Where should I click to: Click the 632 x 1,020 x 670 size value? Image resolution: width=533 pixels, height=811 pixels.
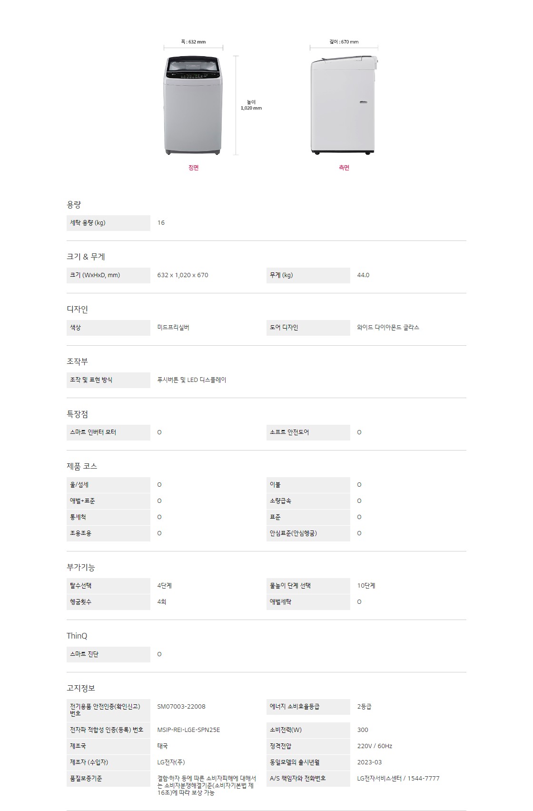click(183, 275)
